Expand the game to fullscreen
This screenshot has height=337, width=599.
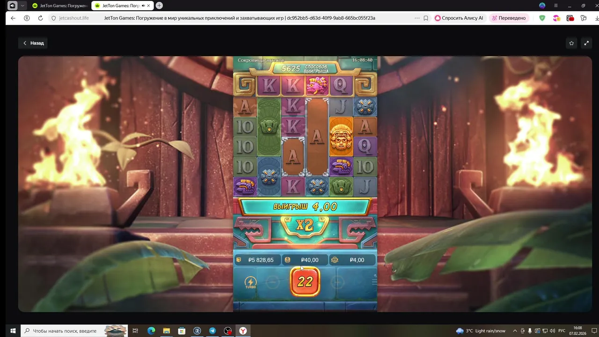point(587,43)
